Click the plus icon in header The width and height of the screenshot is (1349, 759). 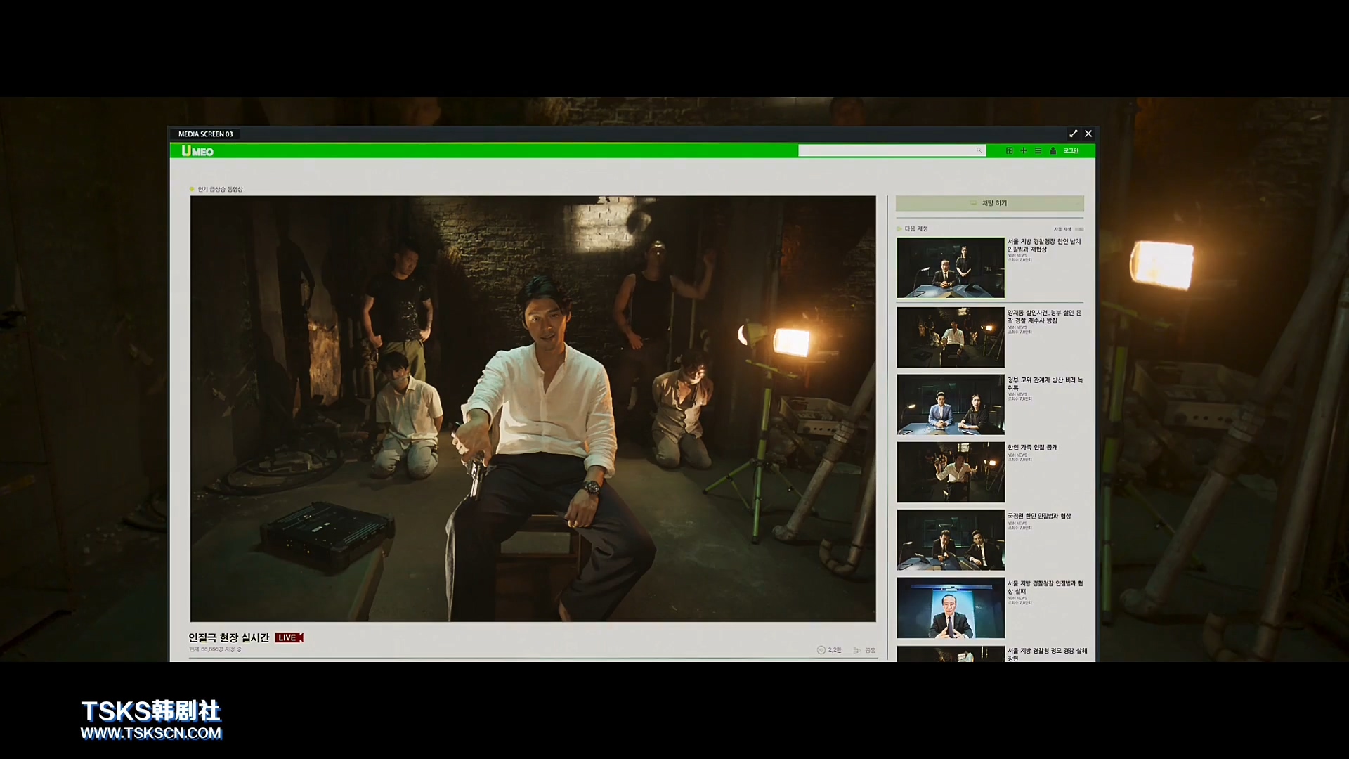[x=1024, y=150]
